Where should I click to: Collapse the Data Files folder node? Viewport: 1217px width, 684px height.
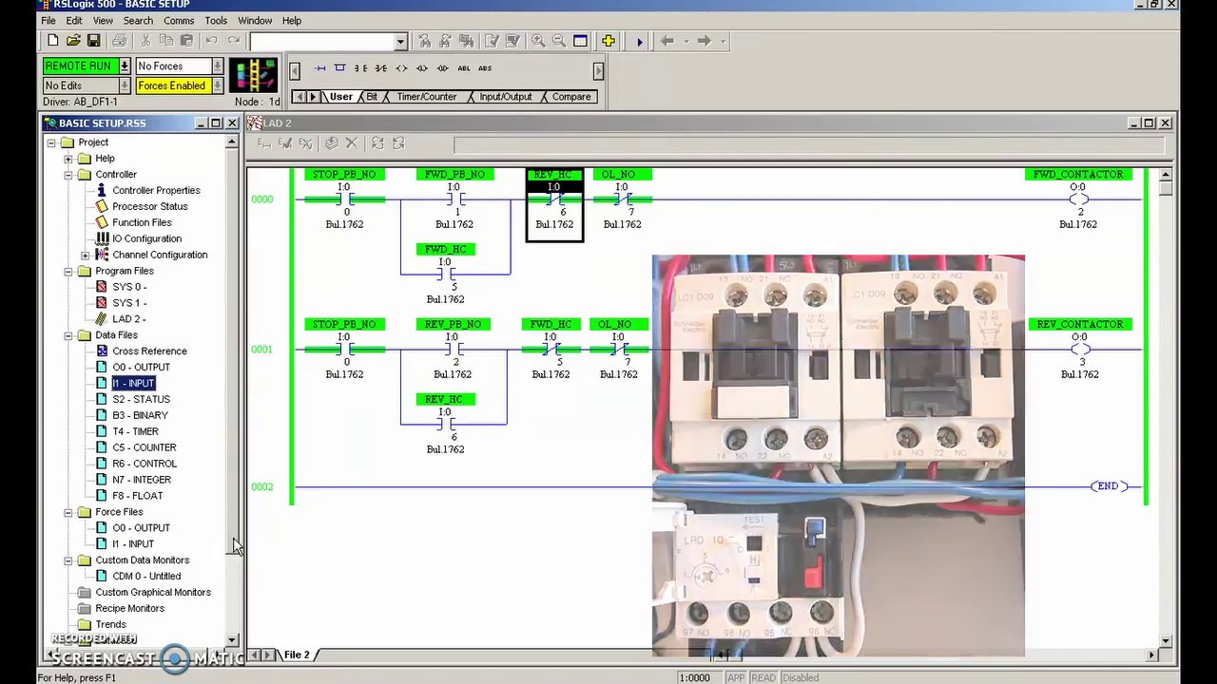tap(68, 335)
